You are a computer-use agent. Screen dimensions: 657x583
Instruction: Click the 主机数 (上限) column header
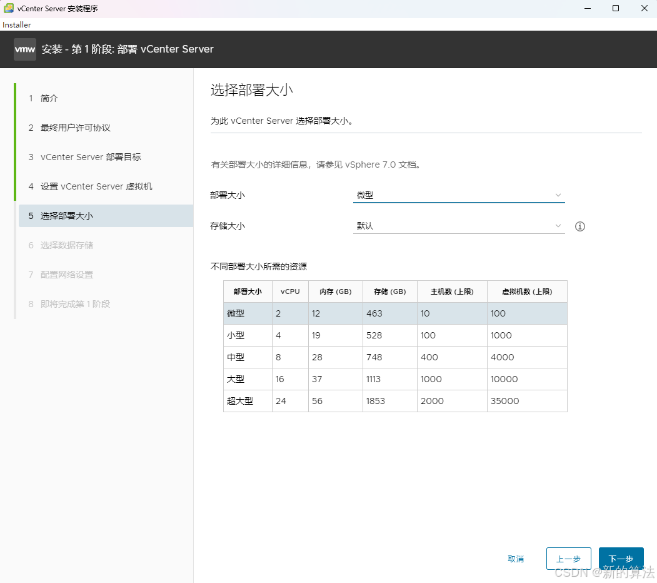[452, 291]
